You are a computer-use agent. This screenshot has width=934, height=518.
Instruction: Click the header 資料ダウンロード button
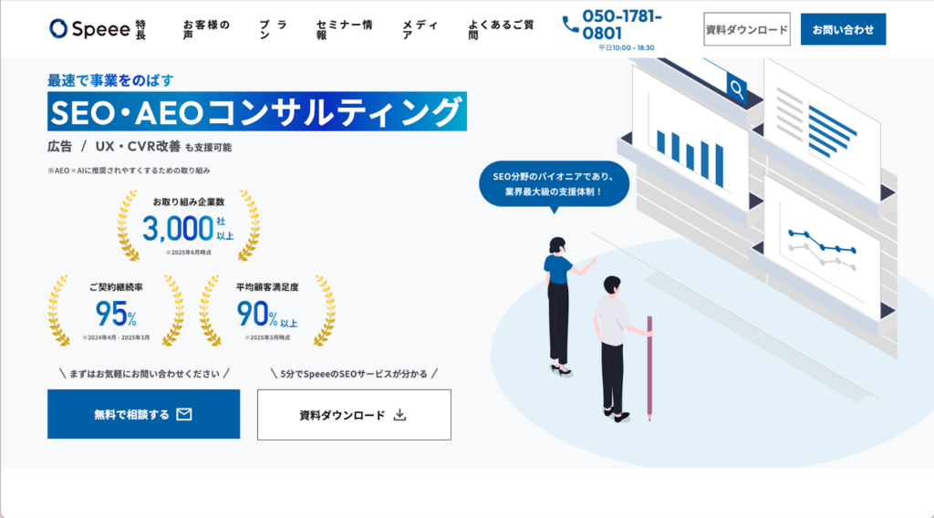tap(746, 29)
